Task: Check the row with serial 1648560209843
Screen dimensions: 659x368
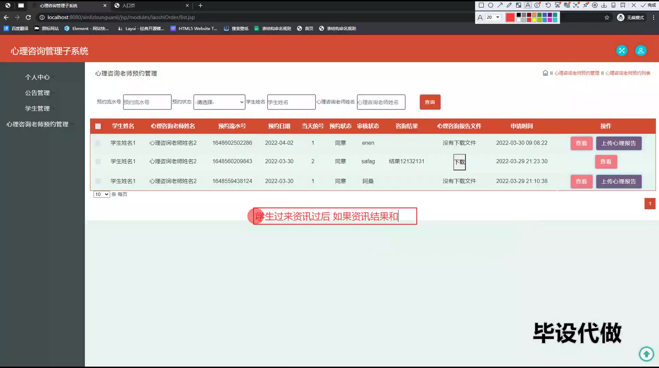Action: (98, 161)
